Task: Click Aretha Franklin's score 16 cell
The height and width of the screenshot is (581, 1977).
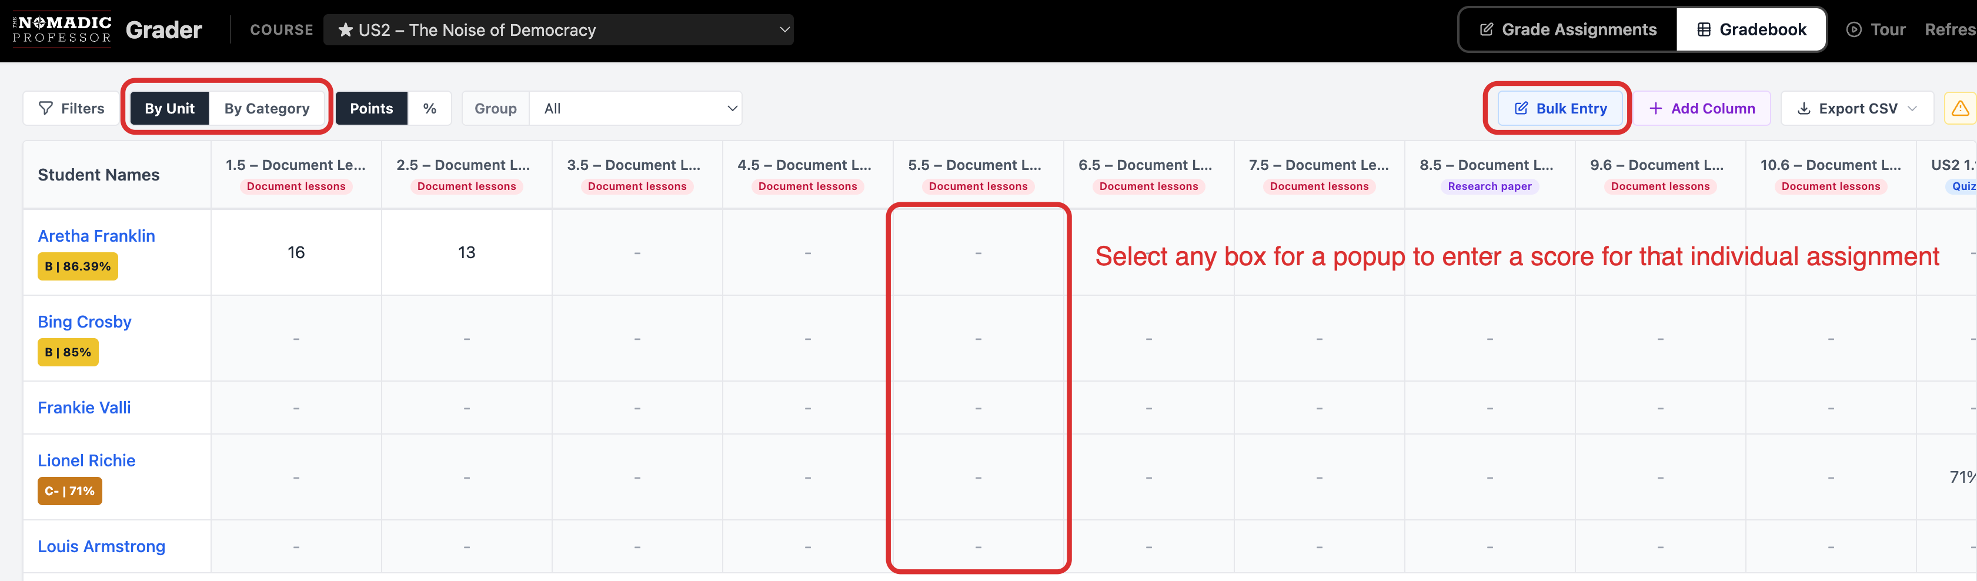Action: [x=296, y=252]
